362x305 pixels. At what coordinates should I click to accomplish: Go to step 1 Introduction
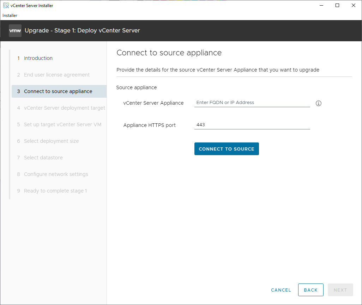click(38, 58)
